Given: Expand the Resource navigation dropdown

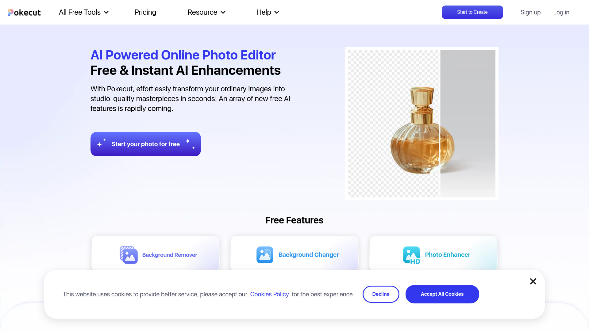Looking at the screenshot, I should [206, 12].
